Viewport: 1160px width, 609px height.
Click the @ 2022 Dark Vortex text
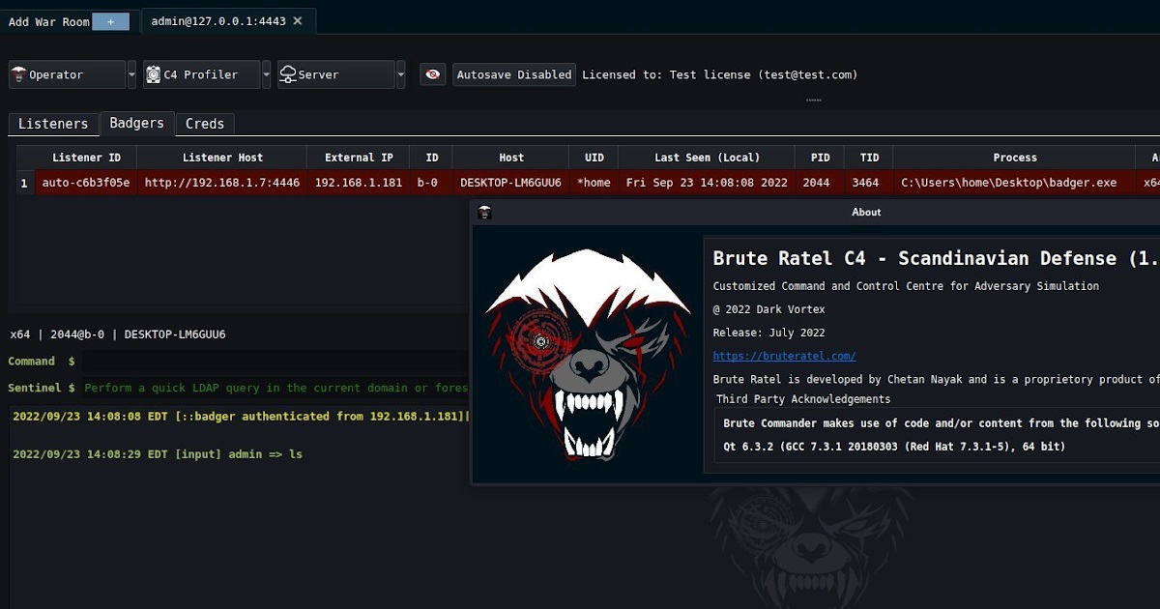768,309
